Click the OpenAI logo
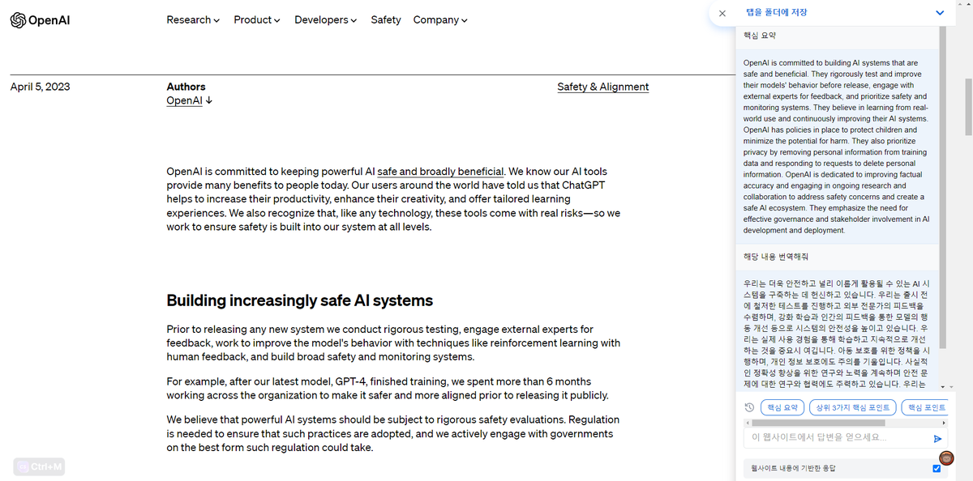This screenshot has width=973, height=481. [40, 20]
